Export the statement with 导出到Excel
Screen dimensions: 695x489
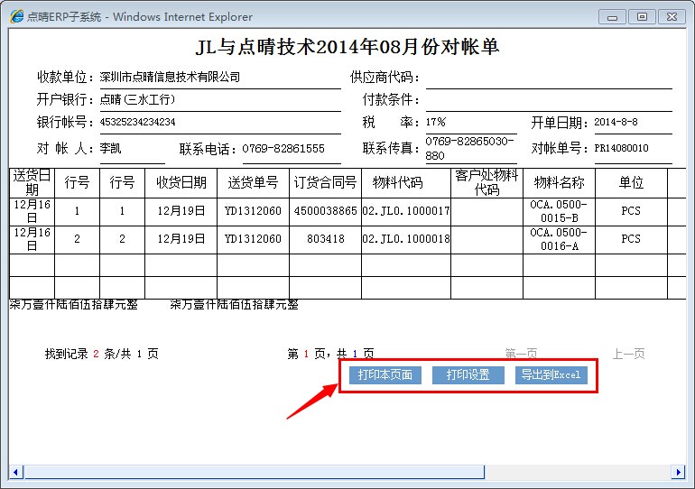[551, 375]
